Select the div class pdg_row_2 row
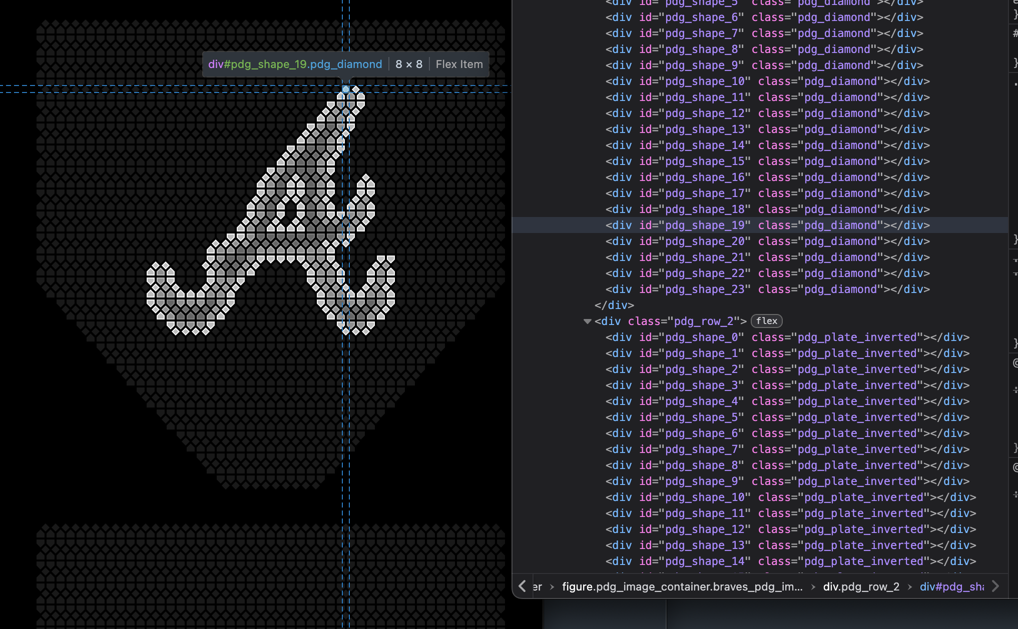 coord(760,321)
